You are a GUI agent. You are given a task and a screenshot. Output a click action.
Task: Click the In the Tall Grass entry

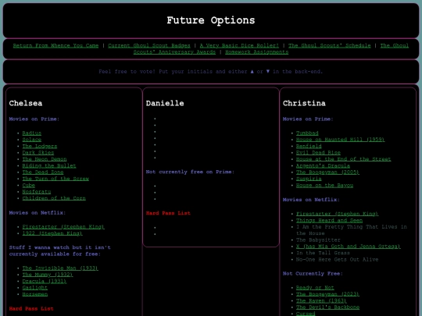click(x=323, y=253)
